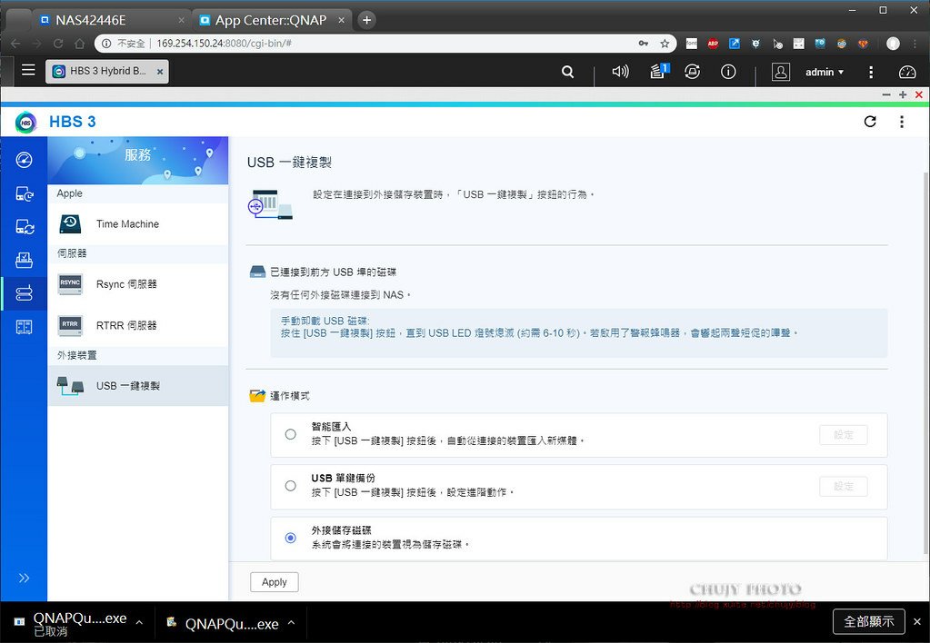930x643 pixels.
Task: Click the browser home button
Action: [x=79, y=44]
